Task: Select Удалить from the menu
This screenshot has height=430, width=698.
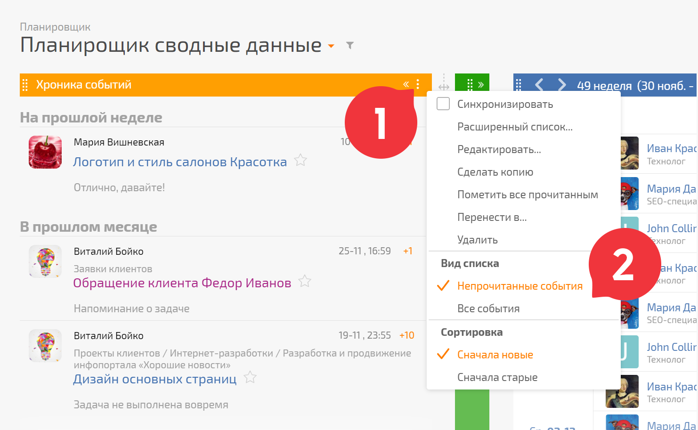Action: point(477,240)
